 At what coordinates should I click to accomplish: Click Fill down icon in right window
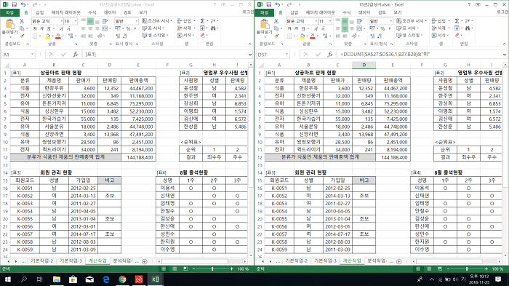[x=457, y=28]
